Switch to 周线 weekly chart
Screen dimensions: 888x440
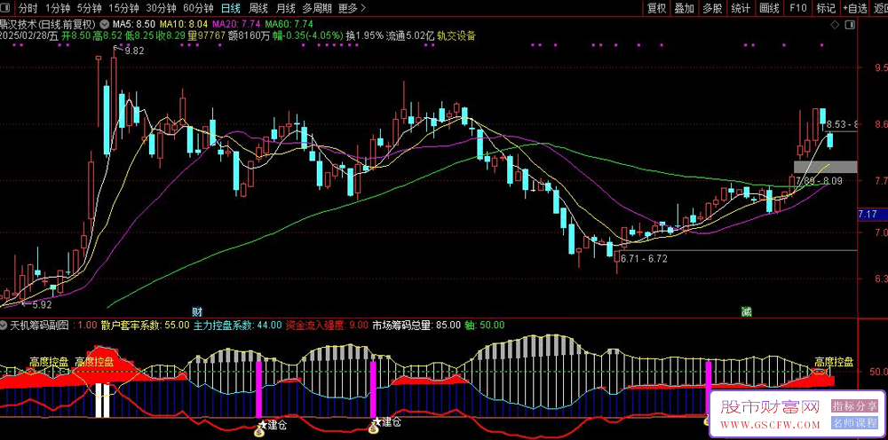click(258, 8)
